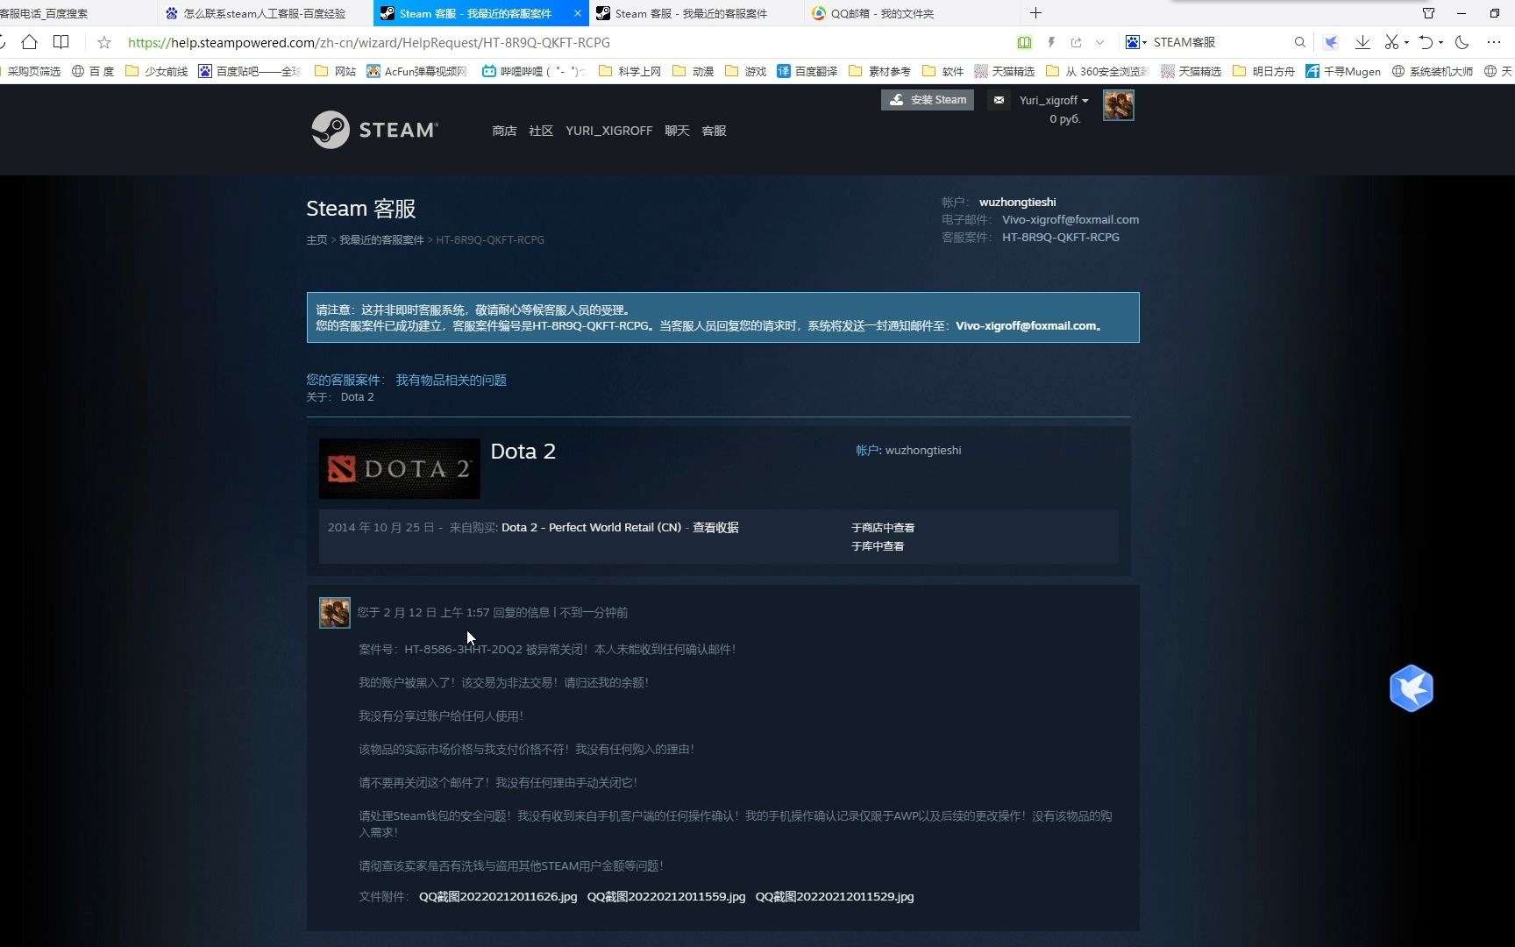1515x947 pixels.
Task: Open the browser skin shirt icon
Action: click(1428, 13)
